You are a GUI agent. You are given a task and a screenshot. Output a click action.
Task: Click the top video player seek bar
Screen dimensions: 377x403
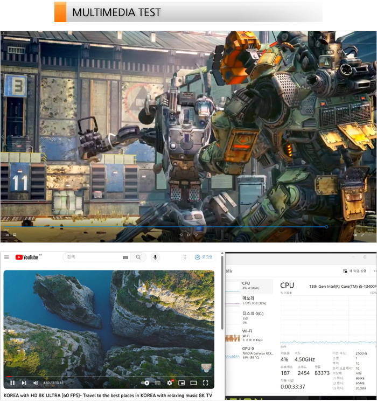click(162, 227)
